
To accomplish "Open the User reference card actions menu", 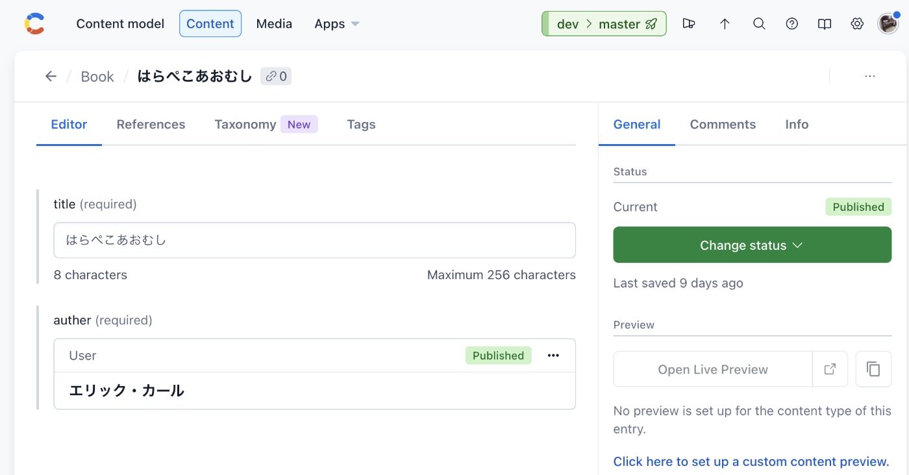I will (553, 356).
